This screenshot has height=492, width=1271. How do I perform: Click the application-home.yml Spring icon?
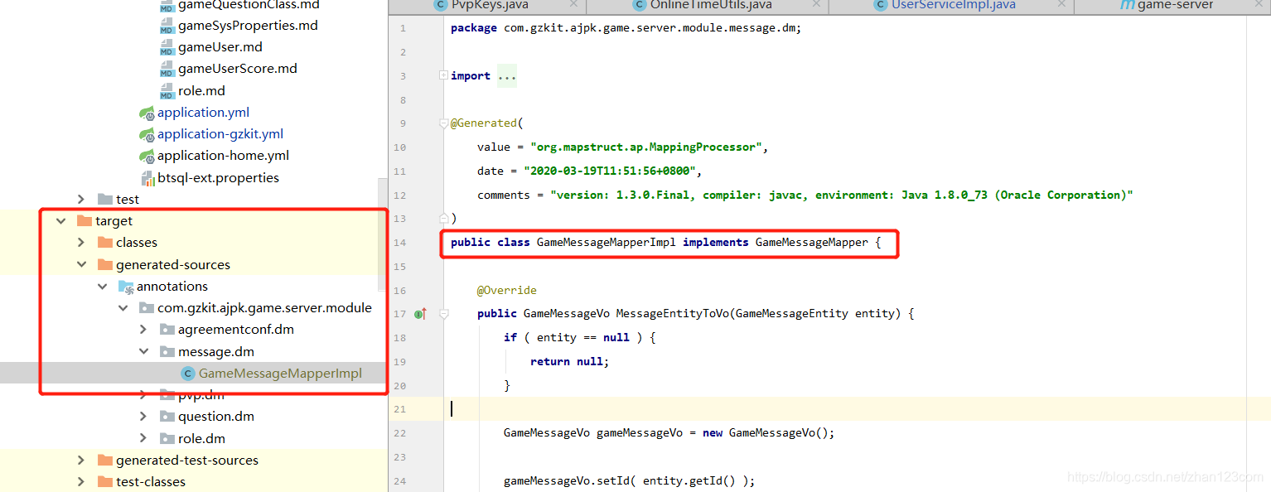click(147, 156)
